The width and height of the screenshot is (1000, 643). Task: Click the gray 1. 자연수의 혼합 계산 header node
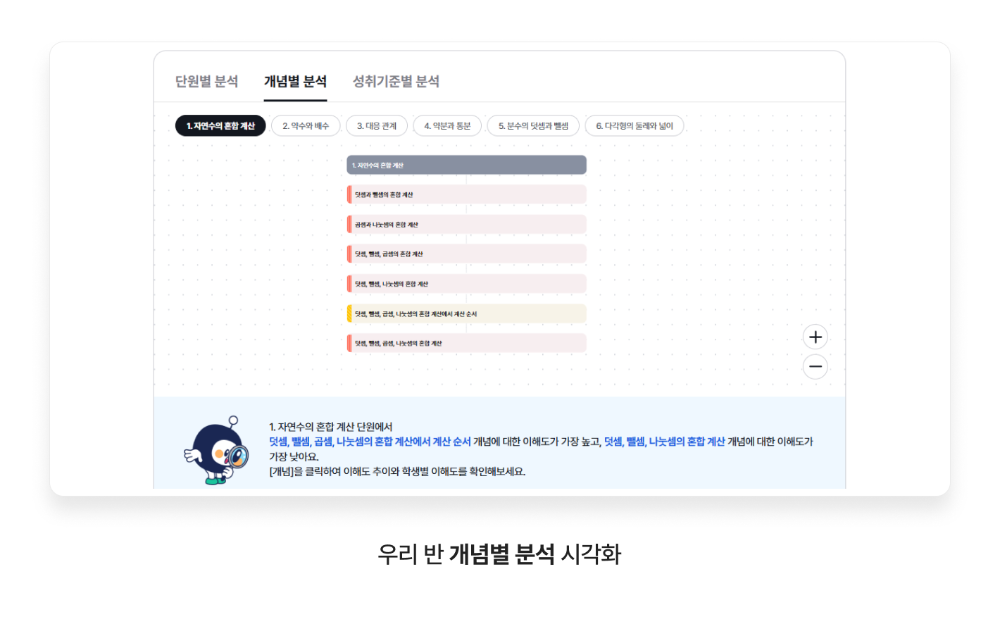[466, 166]
